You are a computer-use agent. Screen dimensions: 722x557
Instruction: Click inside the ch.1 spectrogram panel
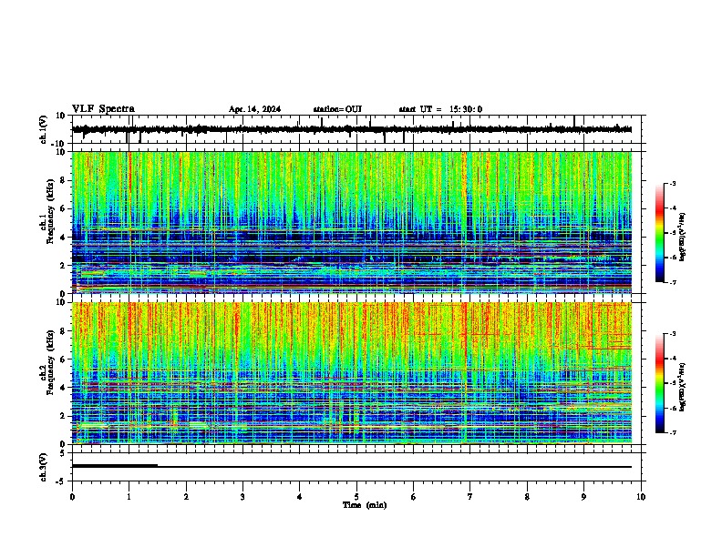352,222
